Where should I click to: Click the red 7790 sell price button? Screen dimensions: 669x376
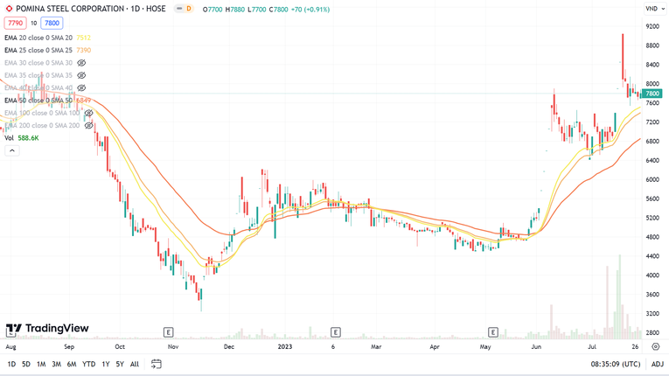(x=15, y=24)
